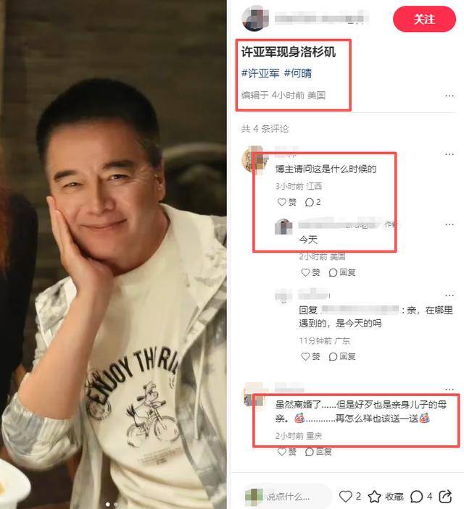The width and height of the screenshot is (464, 509).
Task: Reply to the 在哪里遇到的 comment
Action: [x=341, y=356]
